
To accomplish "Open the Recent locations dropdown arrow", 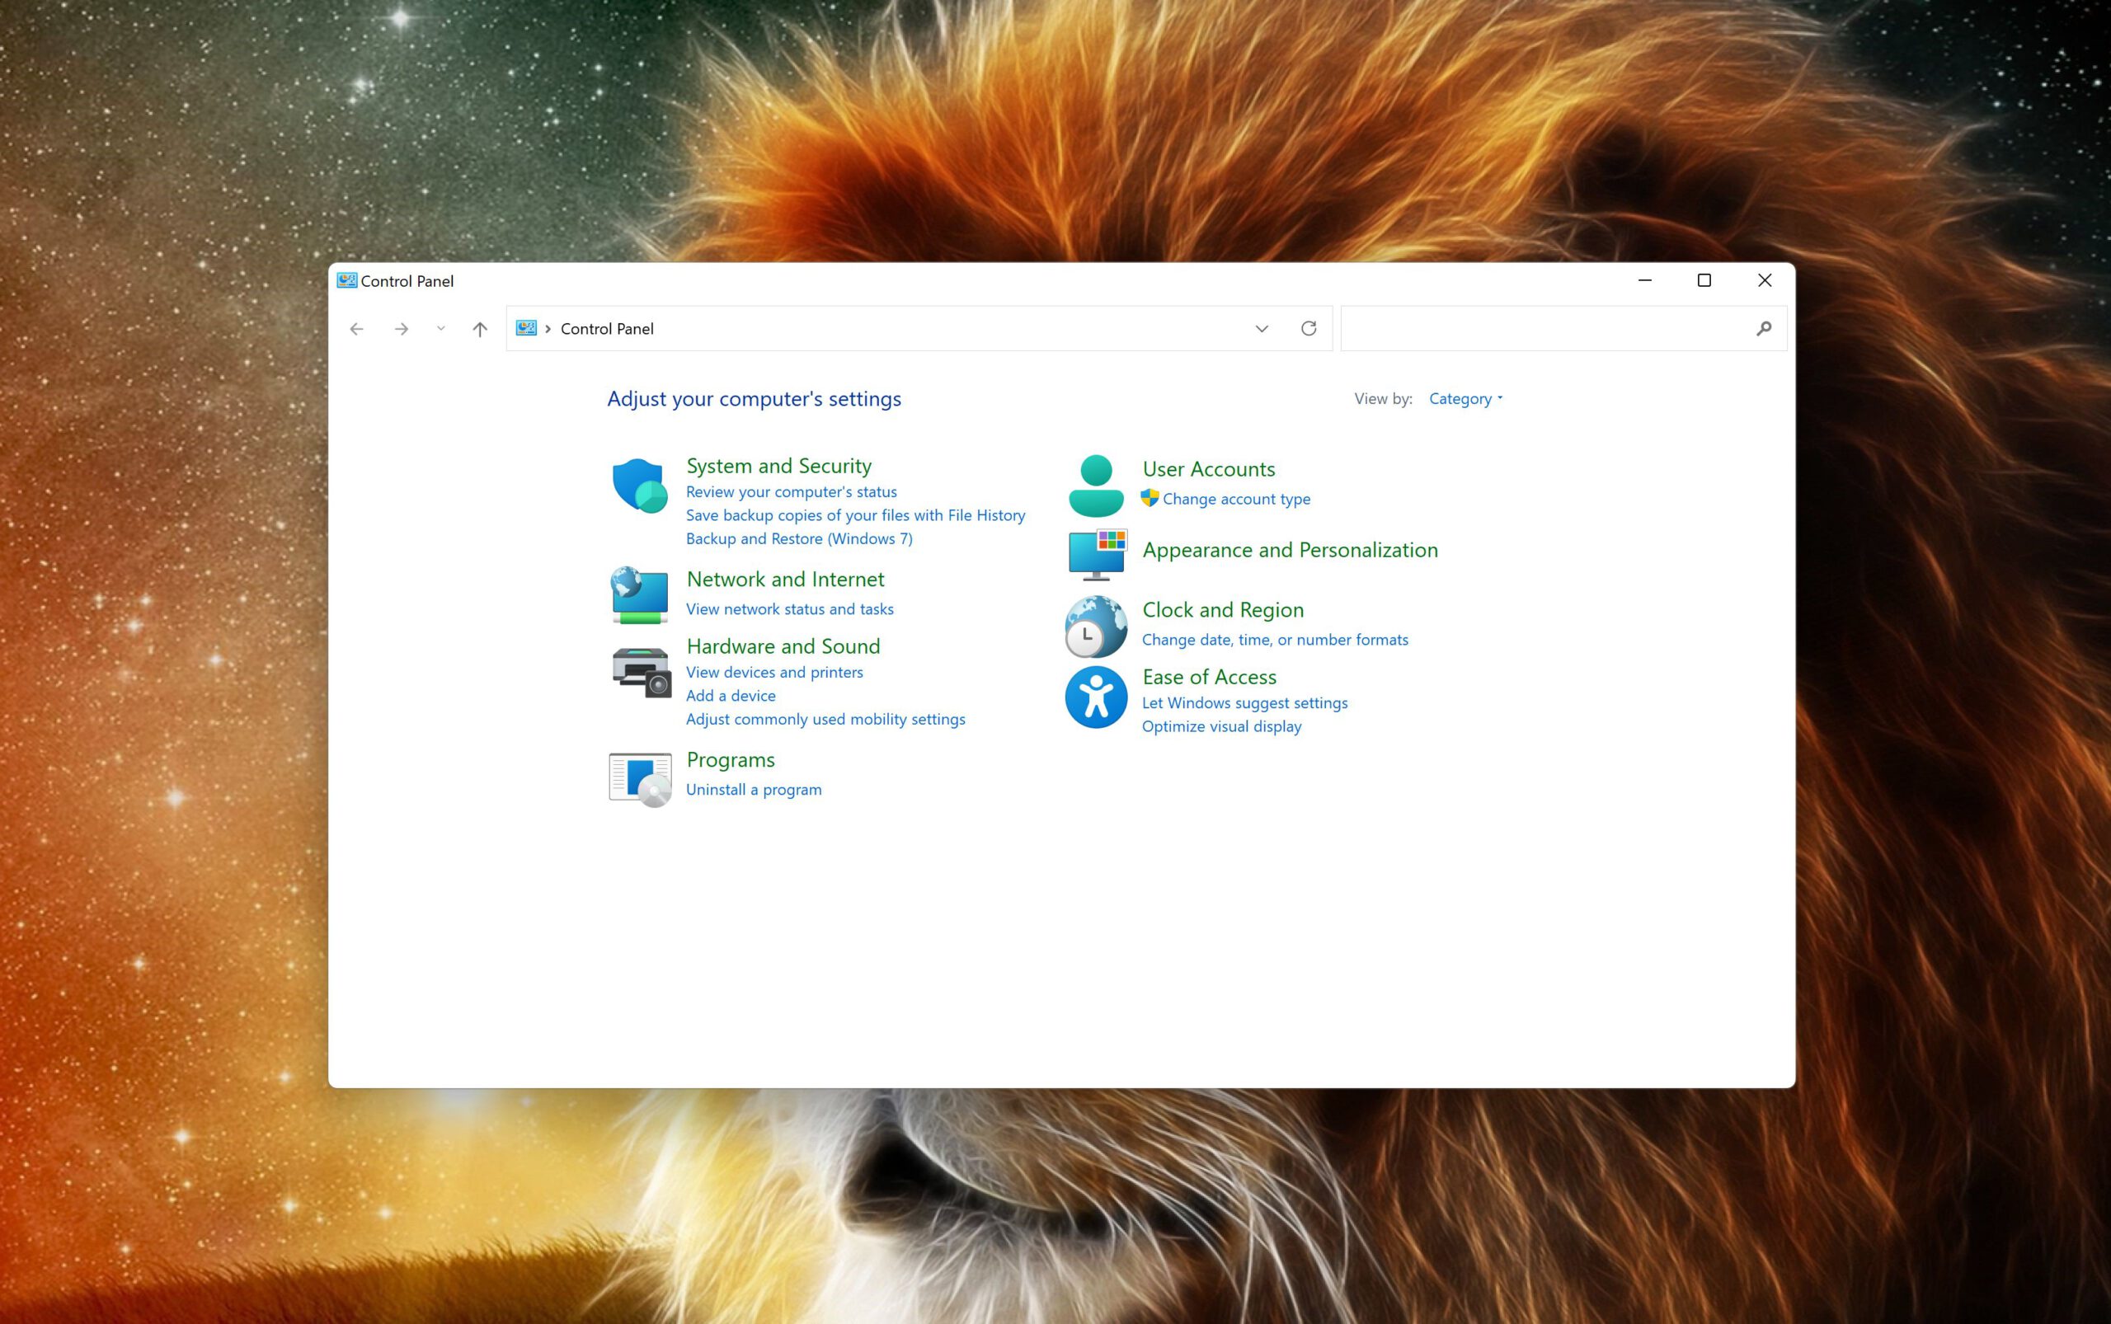I will 440,329.
